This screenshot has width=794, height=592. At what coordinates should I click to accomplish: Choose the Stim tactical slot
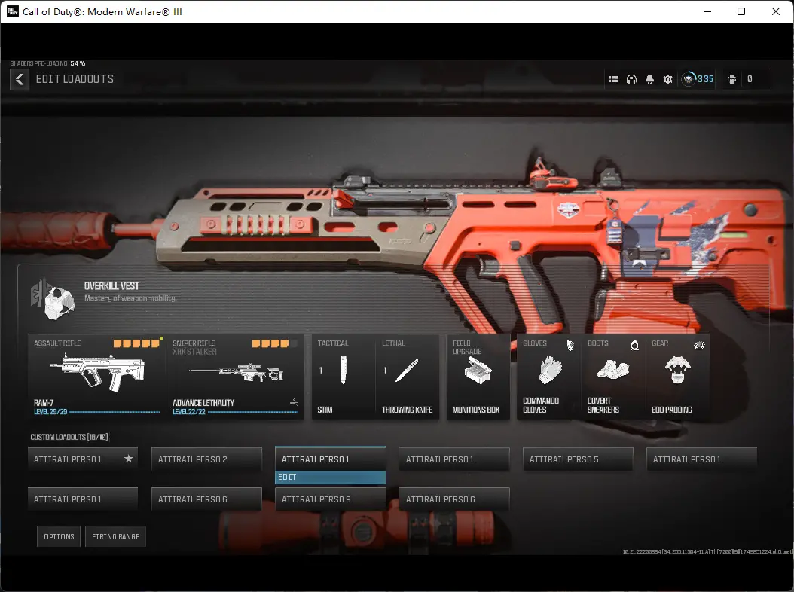(344, 377)
